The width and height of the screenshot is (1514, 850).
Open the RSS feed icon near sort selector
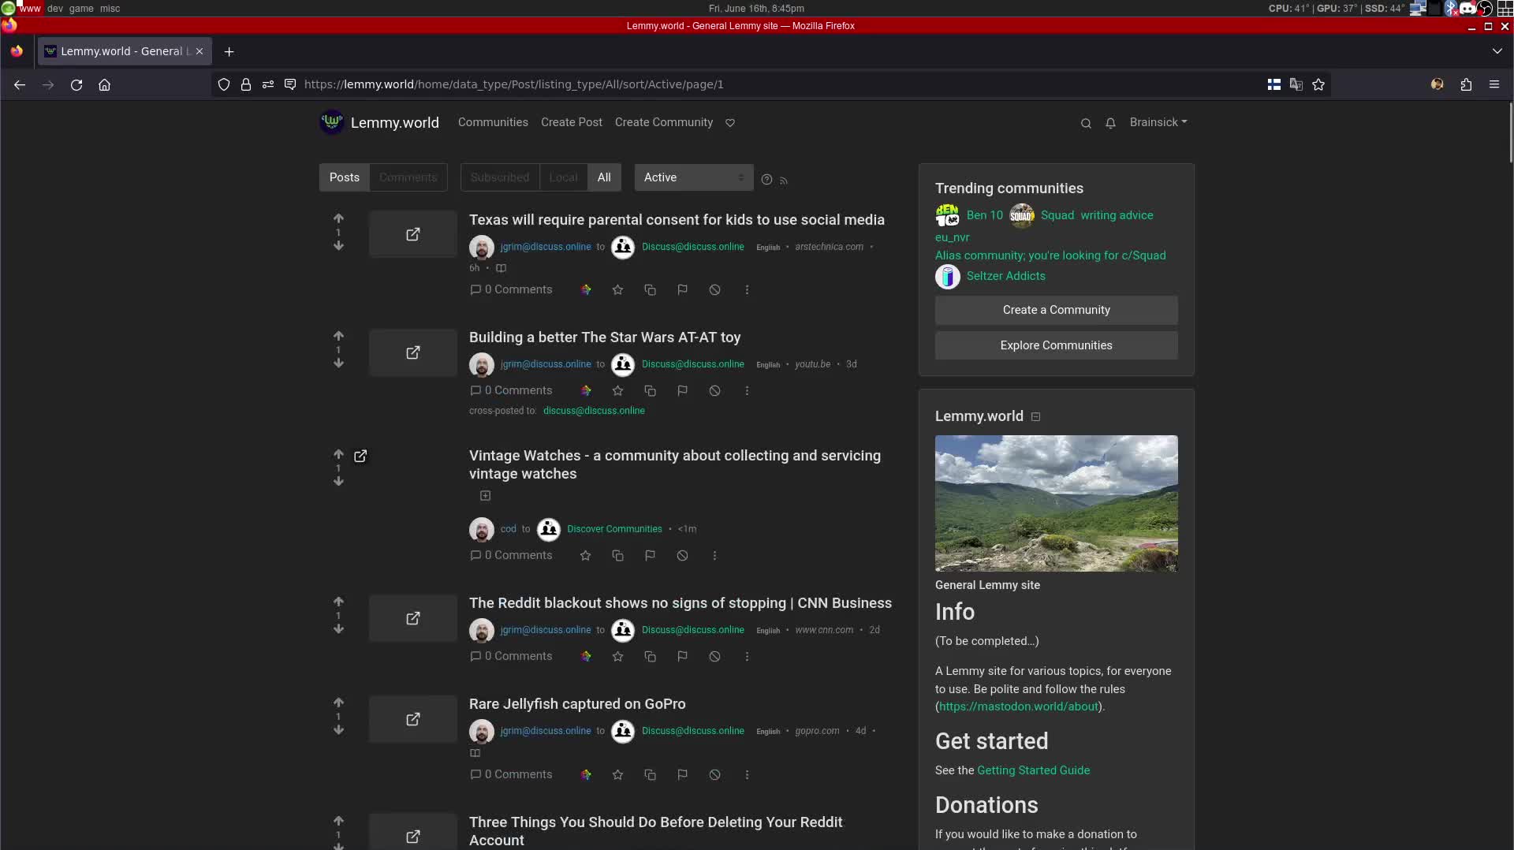pos(784,181)
